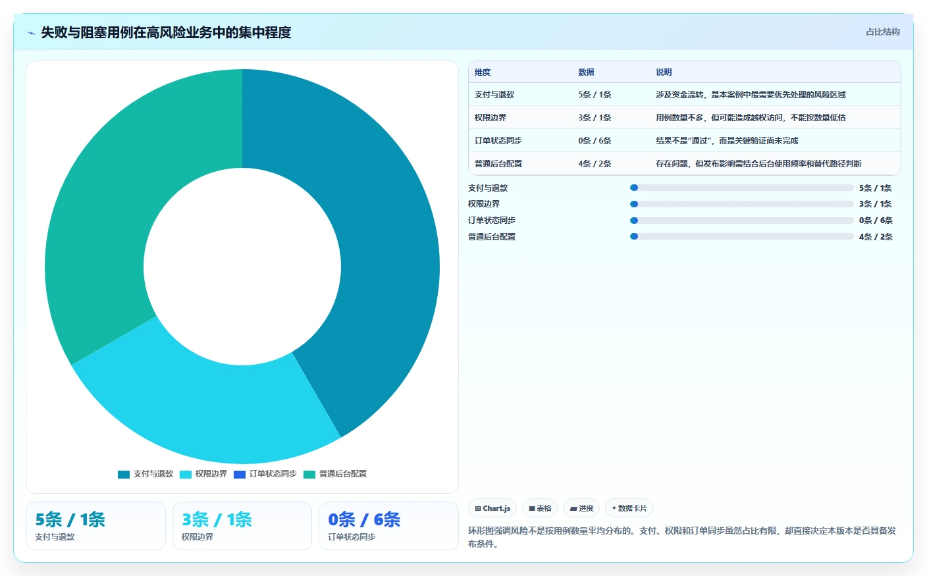
Task: Click description 存在问题 in table
Action: tap(758, 164)
